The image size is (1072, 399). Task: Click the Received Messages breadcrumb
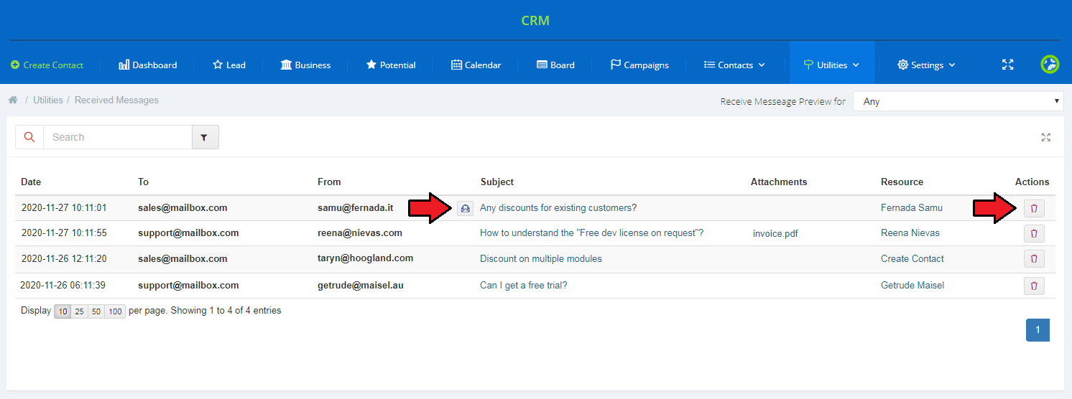click(116, 100)
